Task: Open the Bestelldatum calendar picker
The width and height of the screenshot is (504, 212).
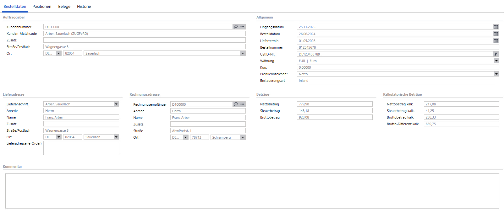Action: 496,34
